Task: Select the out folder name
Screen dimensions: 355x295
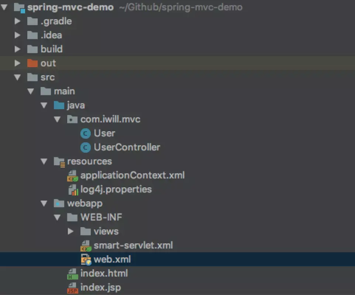Action: click(48, 63)
